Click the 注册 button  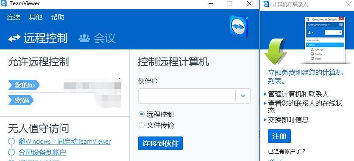(x=279, y=136)
